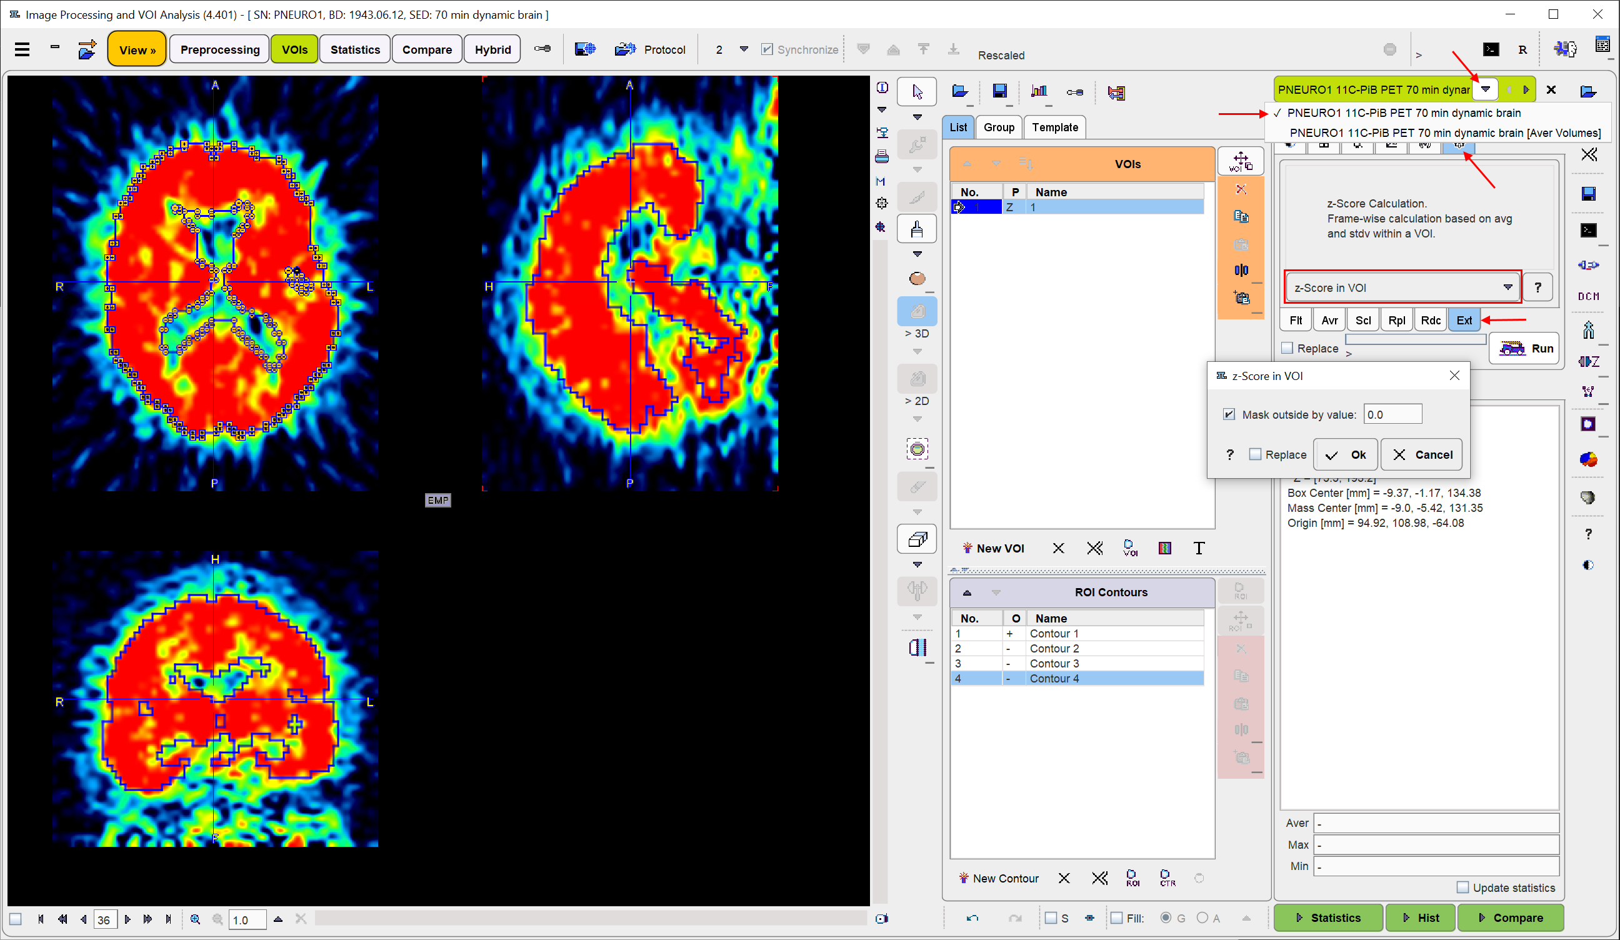Open the R console icon
This screenshot has width=1620, height=940.
tap(1522, 49)
